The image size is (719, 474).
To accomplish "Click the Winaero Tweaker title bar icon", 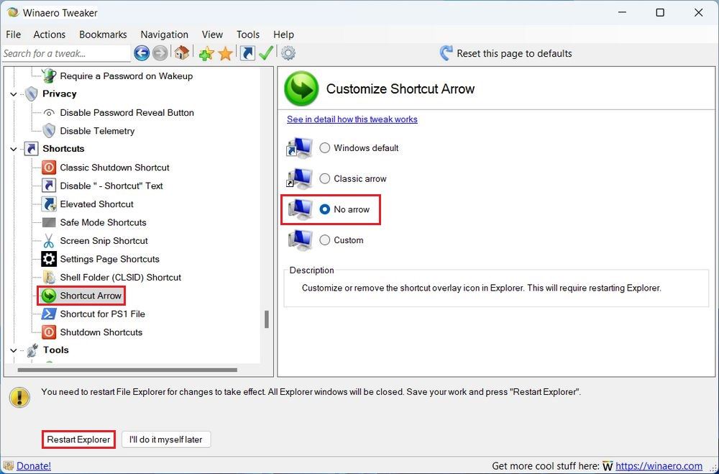I will (13, 12).
